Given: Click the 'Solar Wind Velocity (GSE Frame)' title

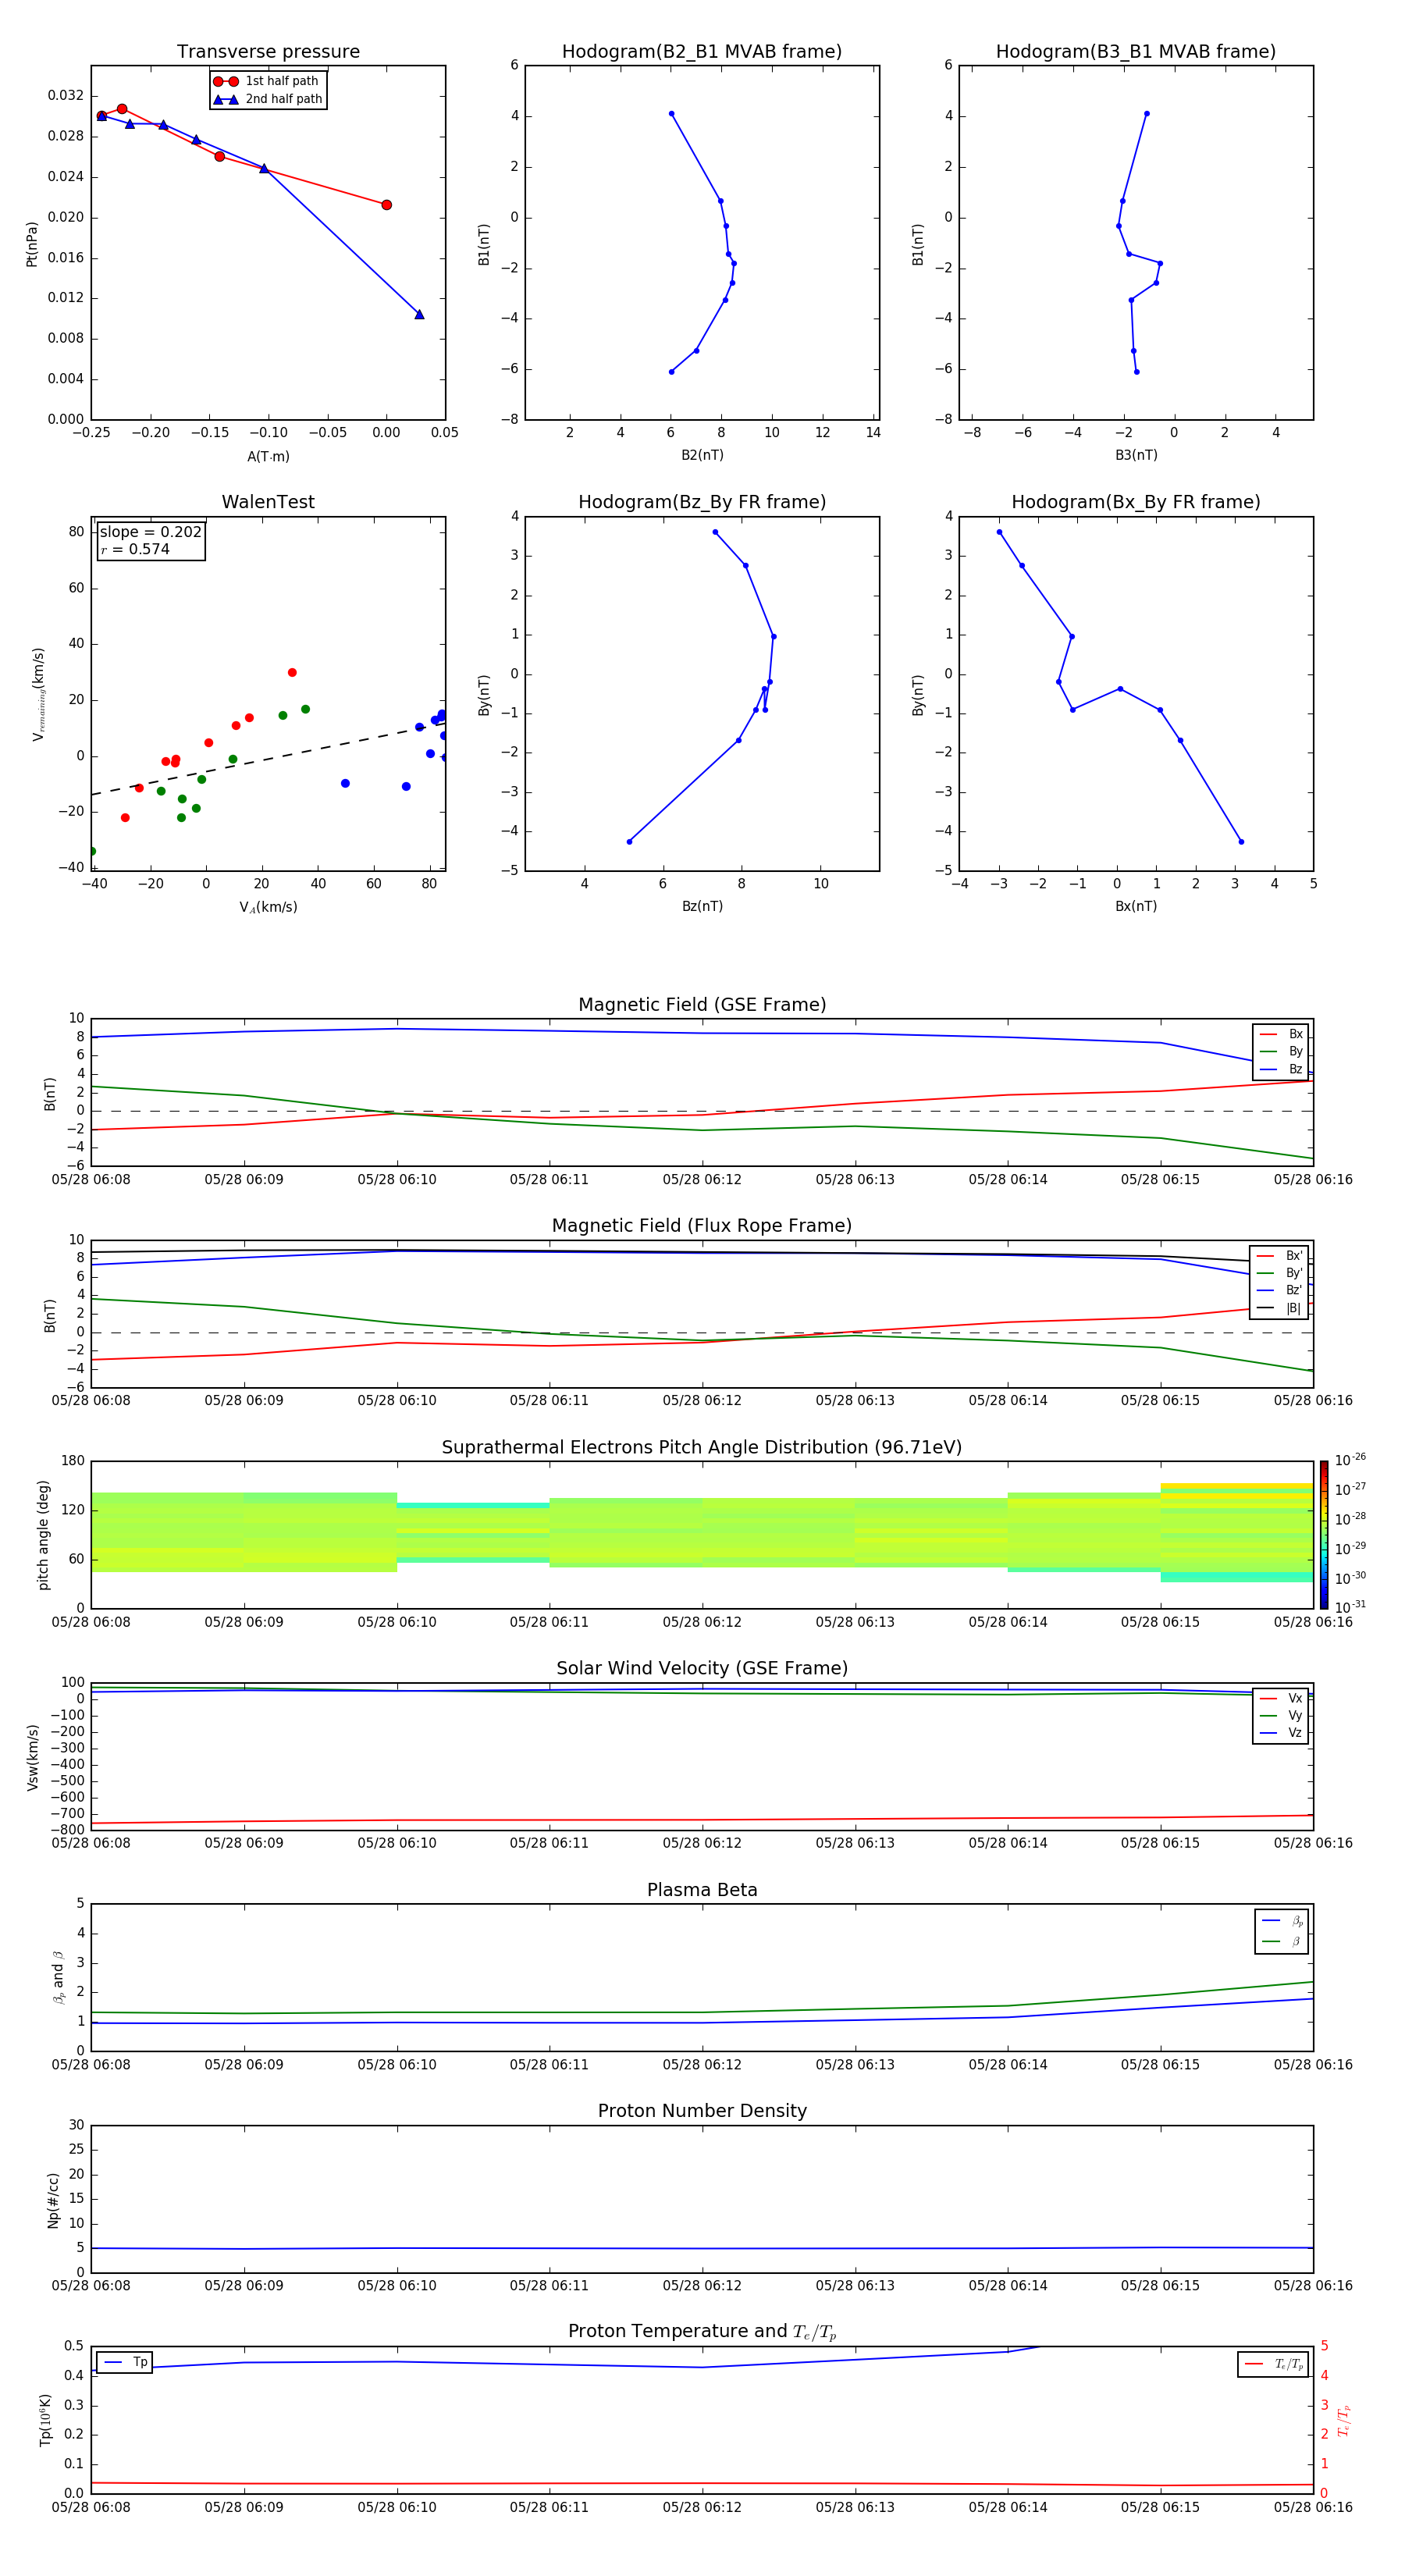Looking at the screenshot, I should (702, 1668).
